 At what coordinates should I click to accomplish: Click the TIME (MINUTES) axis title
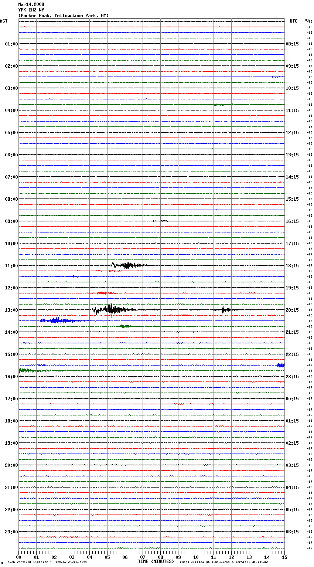coord(156,561)
